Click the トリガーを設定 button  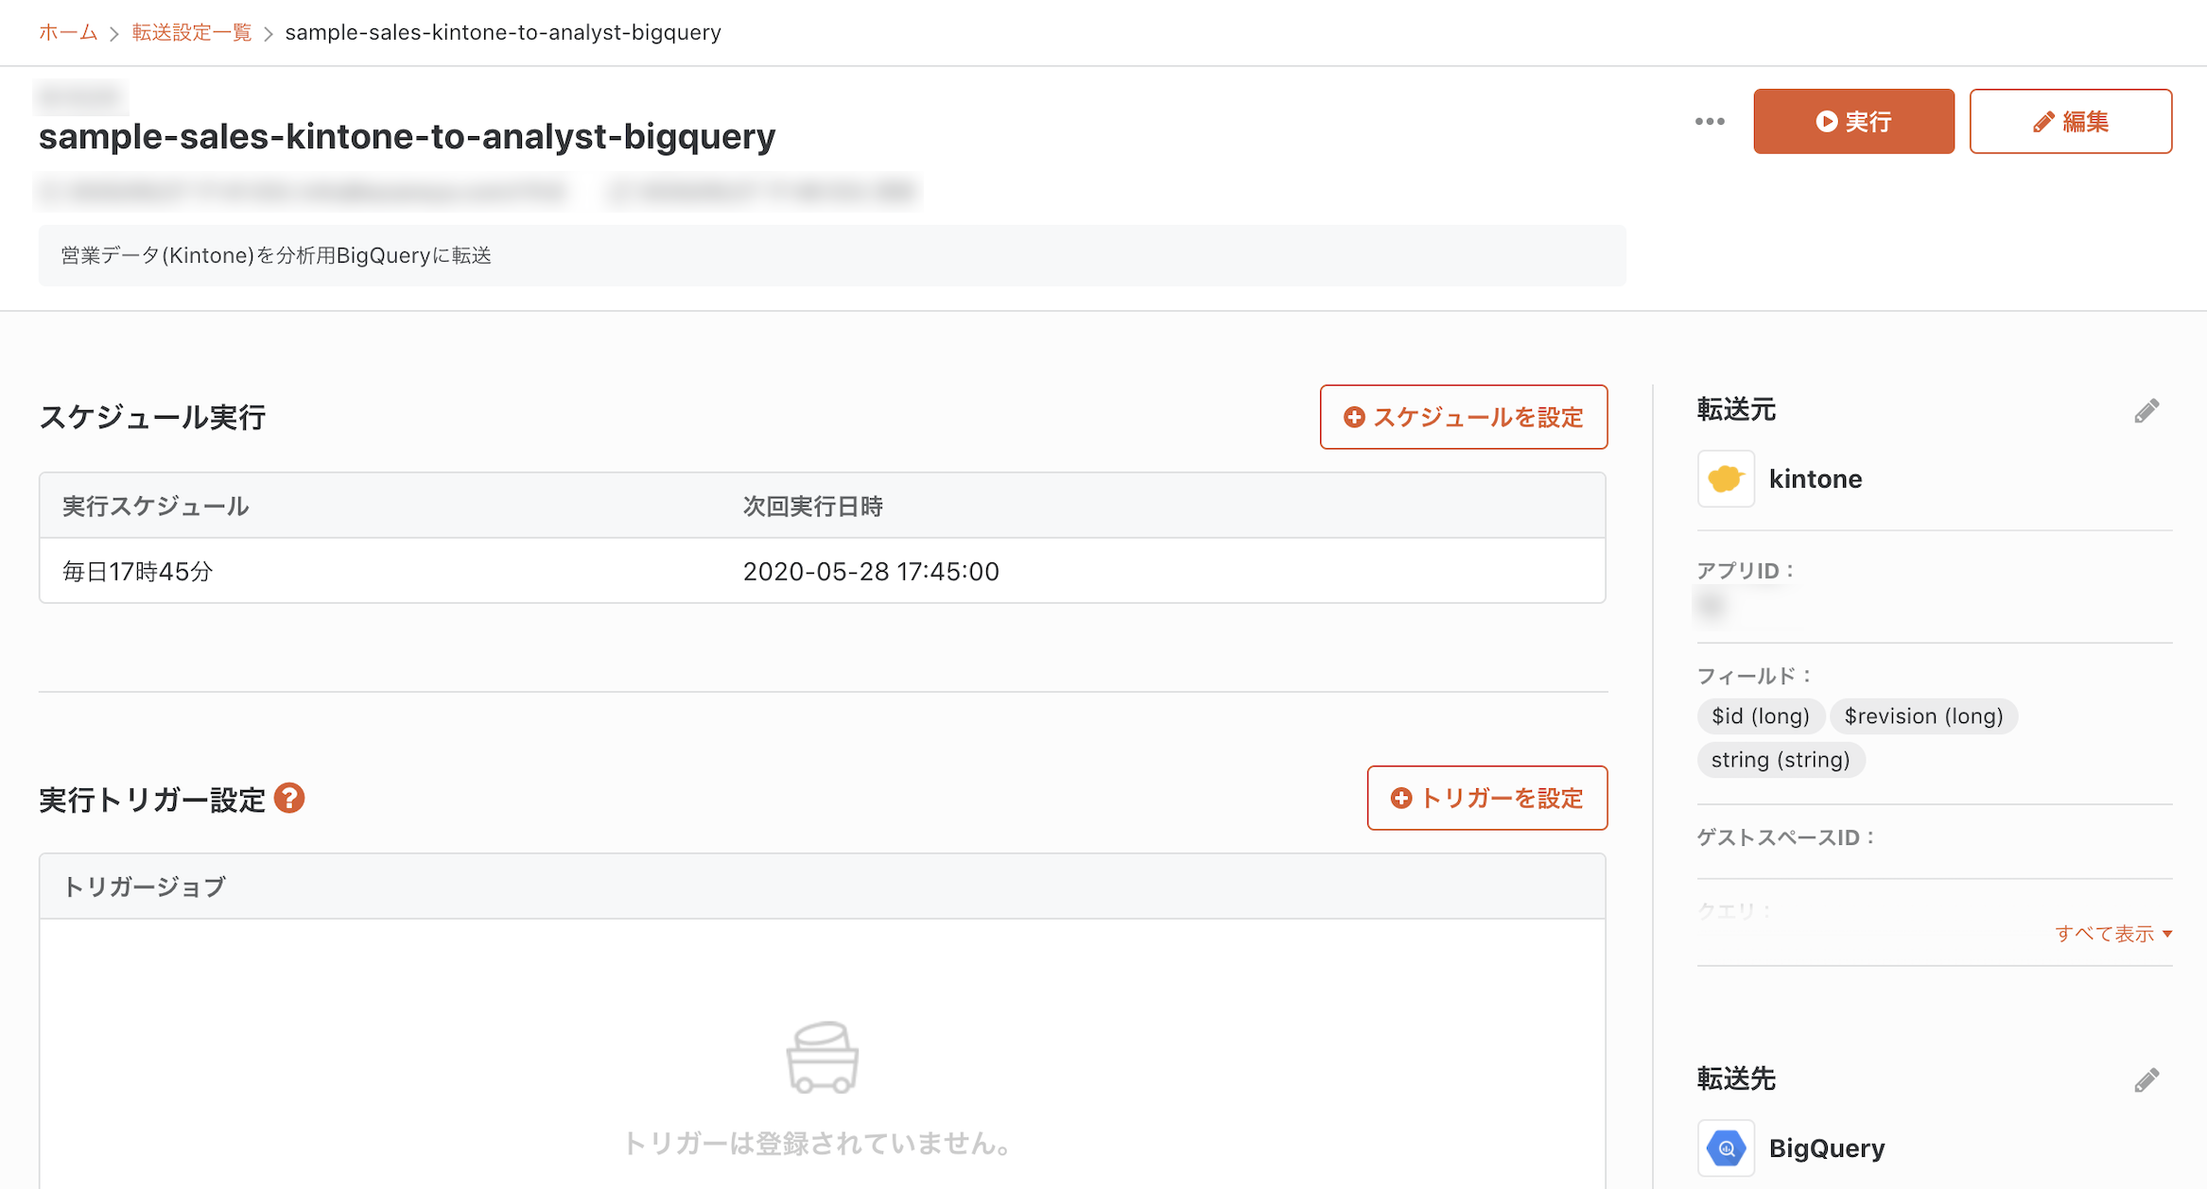pyautogui.click(x=1486, y=798)
